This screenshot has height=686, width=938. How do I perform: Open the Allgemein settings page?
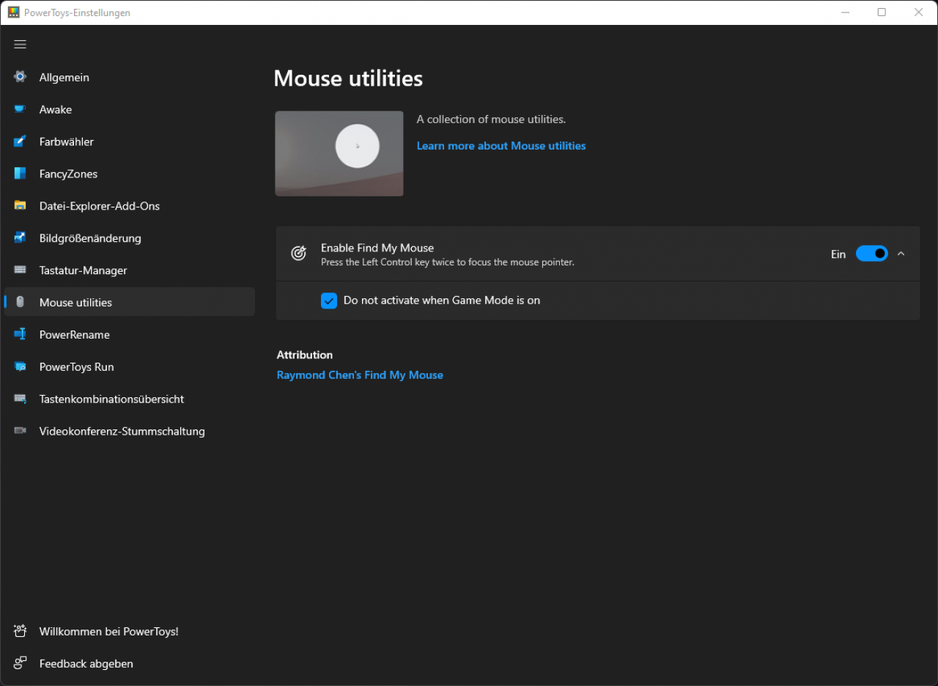(x=129, y=77)
